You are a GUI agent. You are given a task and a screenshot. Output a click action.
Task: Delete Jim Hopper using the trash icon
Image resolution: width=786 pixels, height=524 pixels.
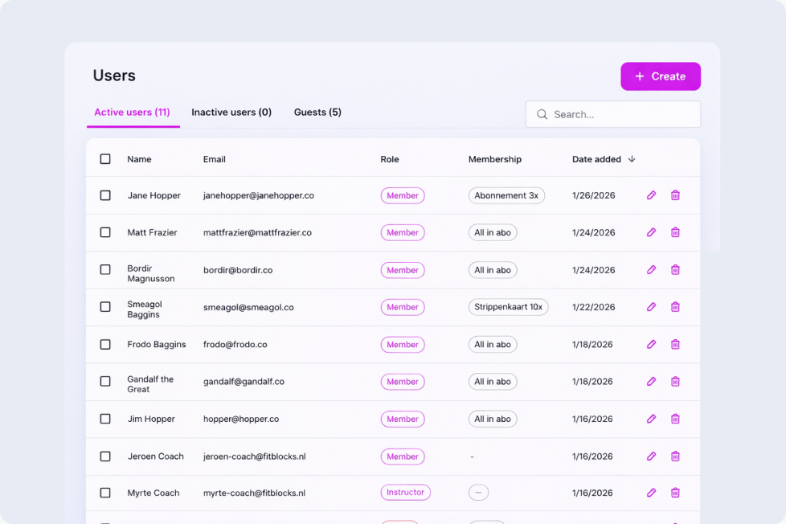click(675, 419)
